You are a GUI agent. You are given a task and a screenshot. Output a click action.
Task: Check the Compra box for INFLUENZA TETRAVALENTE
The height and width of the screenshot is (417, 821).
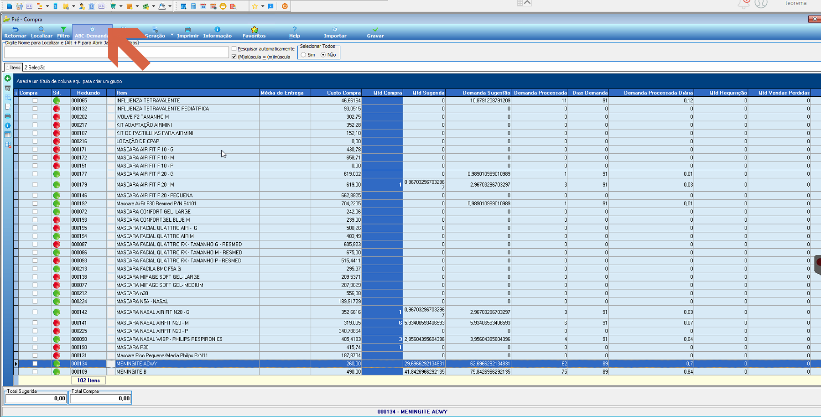click(x=35, y=100)
